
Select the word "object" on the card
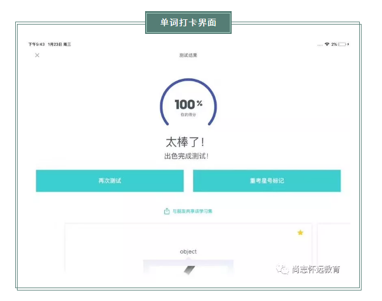[188, 251]
